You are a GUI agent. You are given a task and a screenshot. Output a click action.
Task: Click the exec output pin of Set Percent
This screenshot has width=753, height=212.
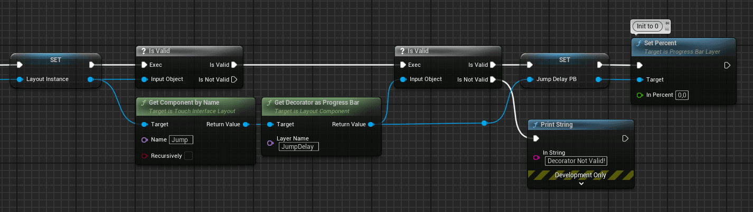click(727, 66)
